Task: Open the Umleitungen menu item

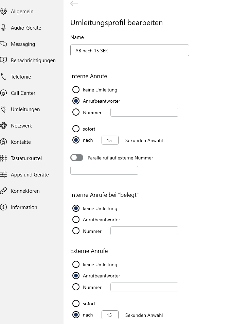Action: coord(25,109)
